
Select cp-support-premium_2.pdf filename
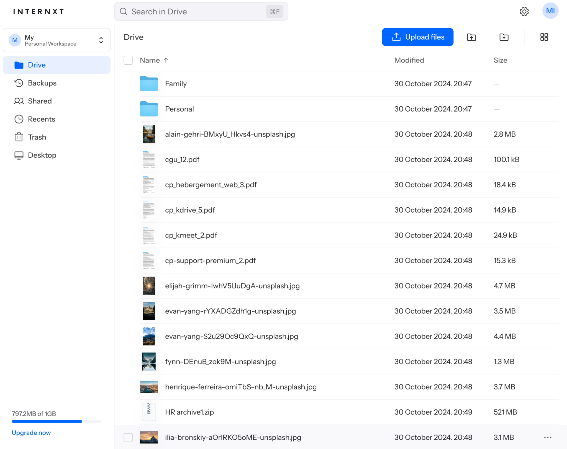pos(211,260)
